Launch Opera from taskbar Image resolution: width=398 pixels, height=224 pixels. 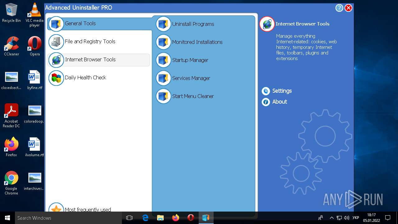click(x=191, y=218)
